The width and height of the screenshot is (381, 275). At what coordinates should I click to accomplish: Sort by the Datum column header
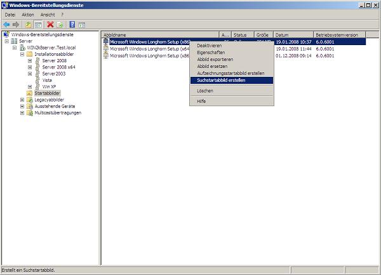[293, 35]
